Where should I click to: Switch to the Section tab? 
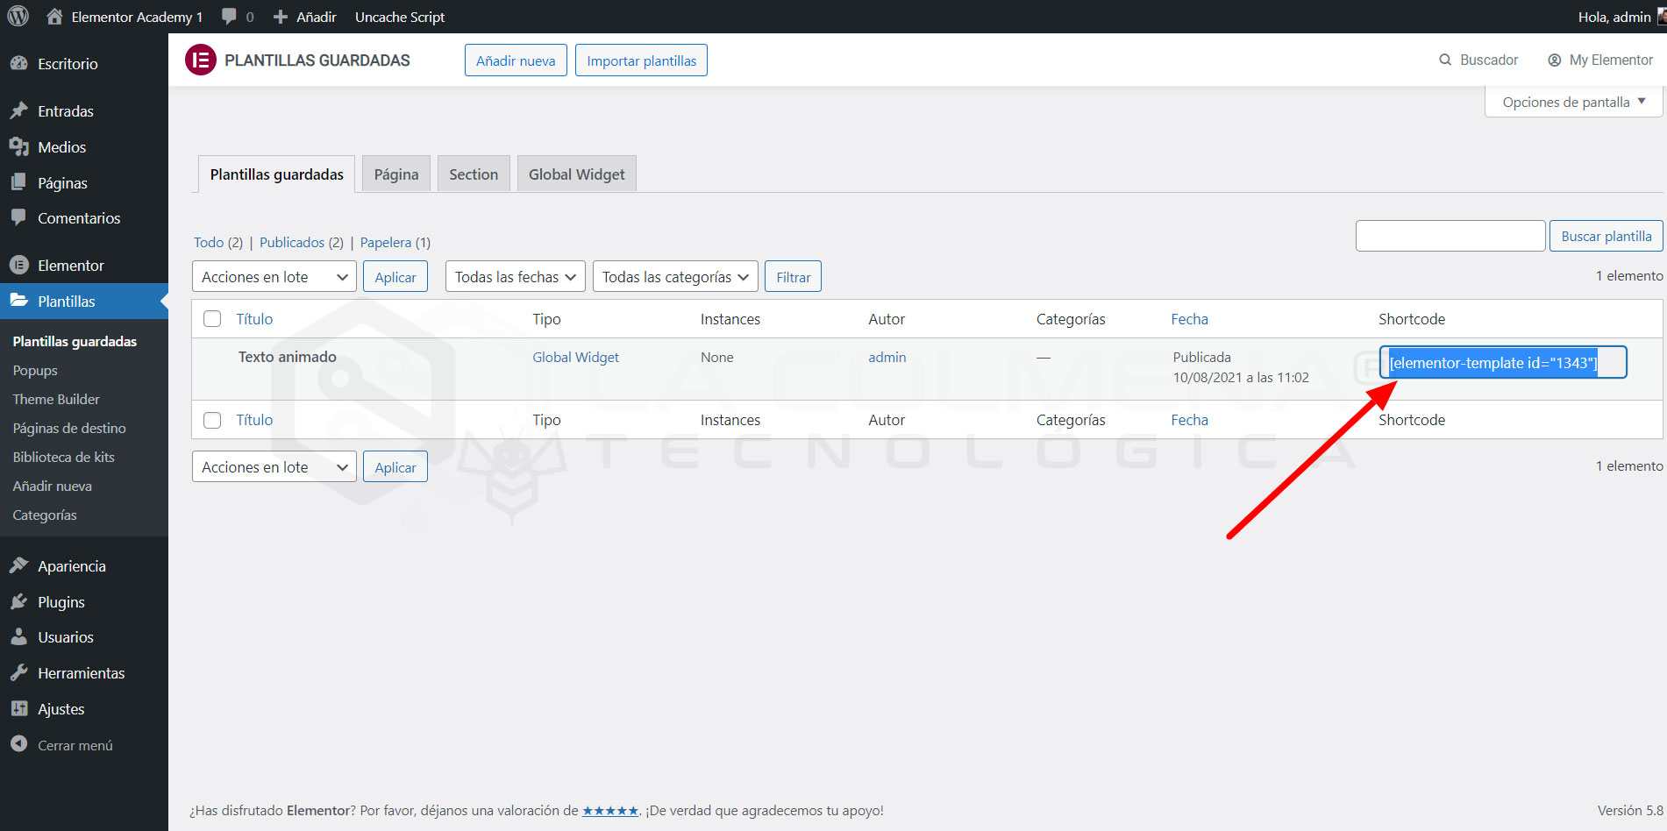tap(474, 174)
